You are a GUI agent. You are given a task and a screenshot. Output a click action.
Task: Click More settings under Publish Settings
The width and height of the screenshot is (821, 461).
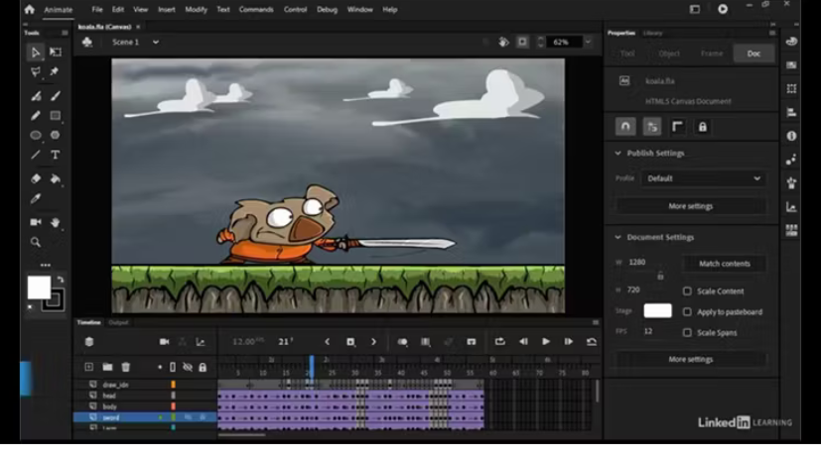[690, 206]
